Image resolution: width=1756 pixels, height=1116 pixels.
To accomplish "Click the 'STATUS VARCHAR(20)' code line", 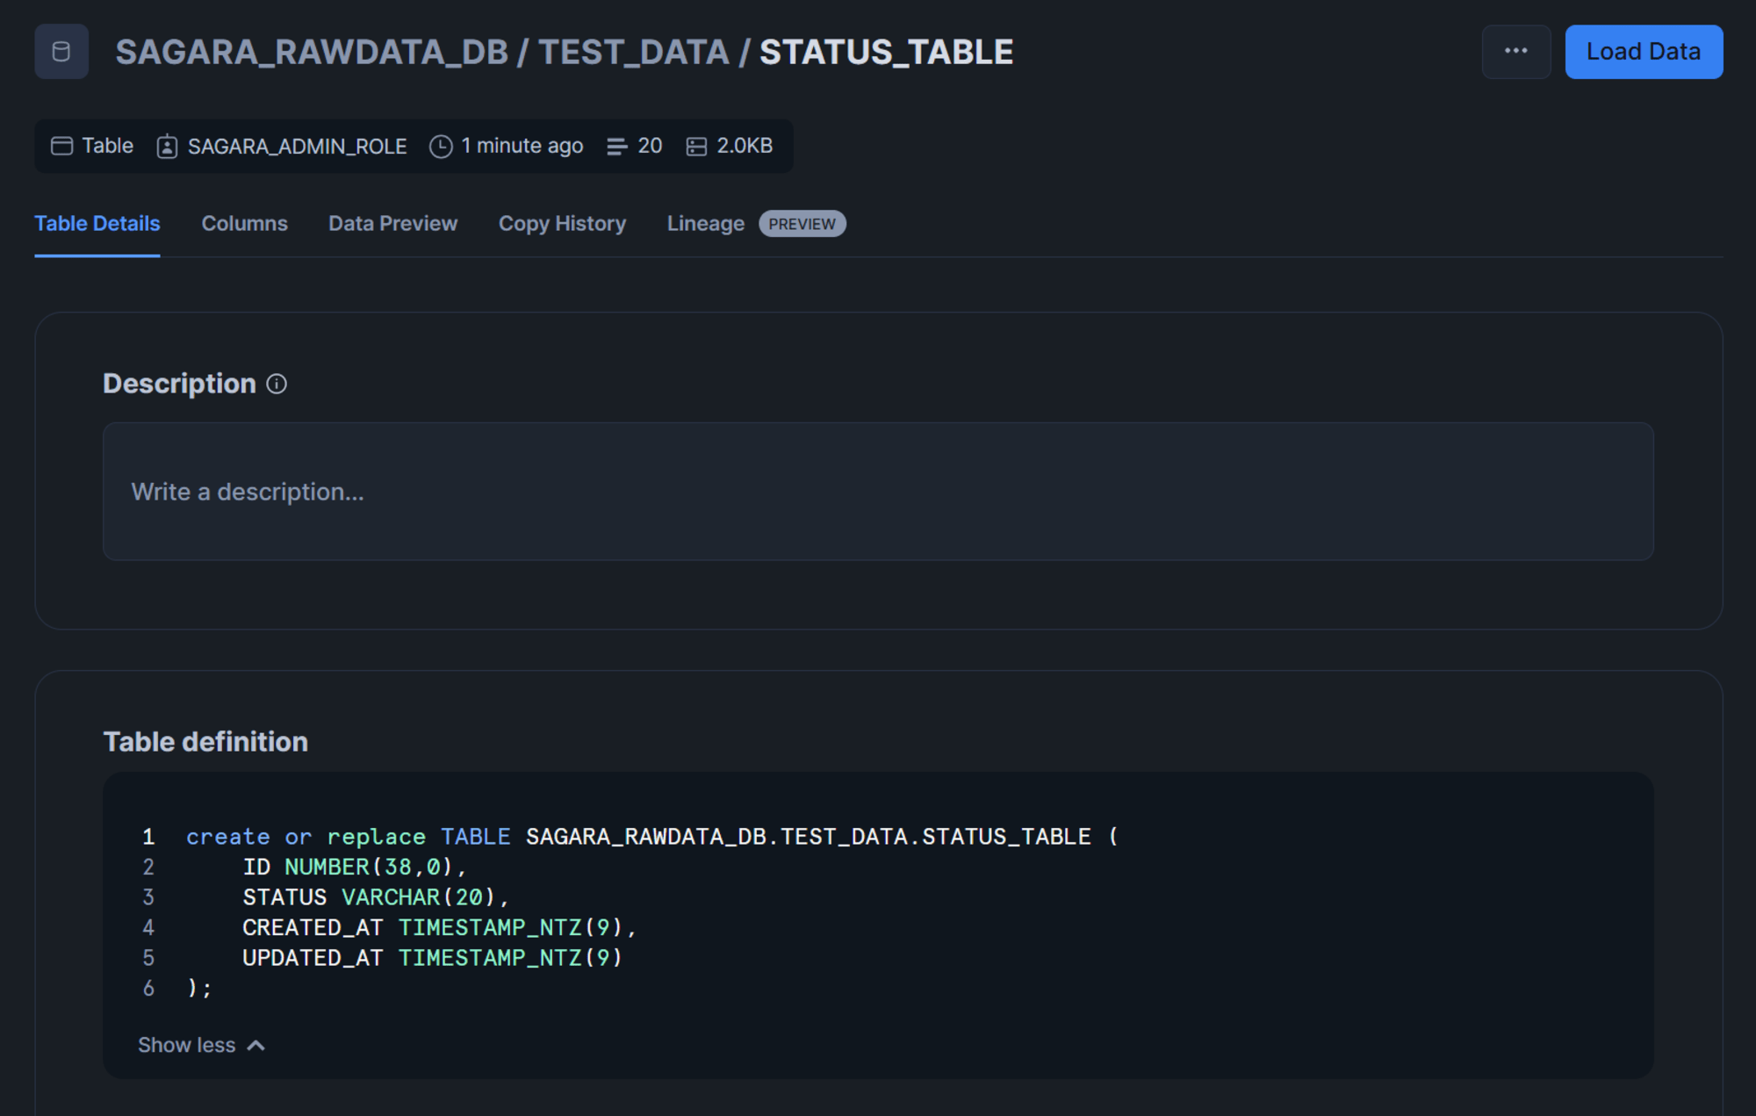I will 376,897.
